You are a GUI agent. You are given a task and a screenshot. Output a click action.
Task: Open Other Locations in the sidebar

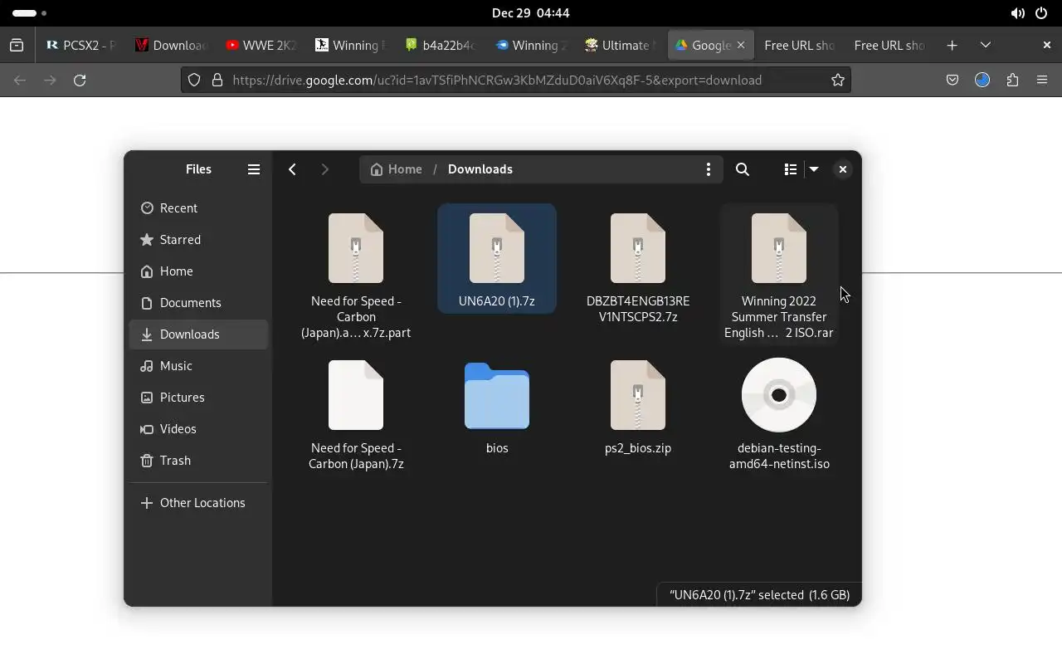pos(198,503)
